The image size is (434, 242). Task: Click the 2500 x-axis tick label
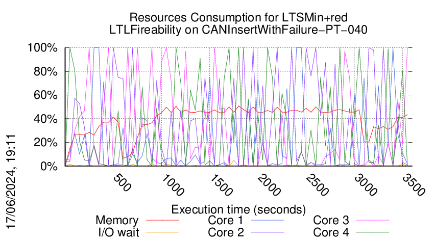(x=318, y=185)
